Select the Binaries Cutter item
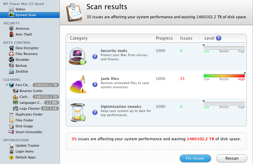The image size is (253, 164). tap(31, 91)
